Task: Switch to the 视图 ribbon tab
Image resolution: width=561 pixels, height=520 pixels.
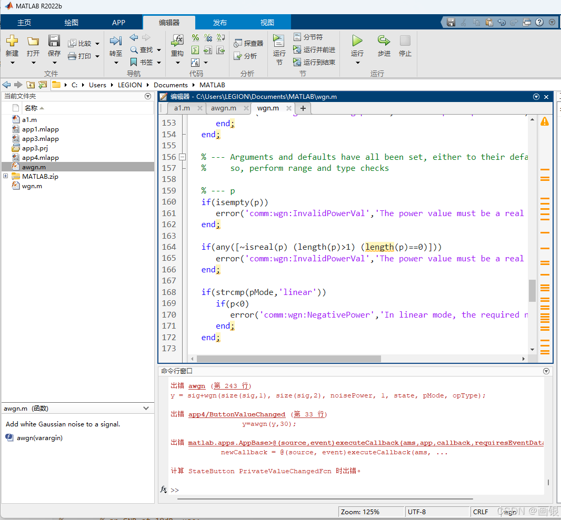Action: coord(267,23)
